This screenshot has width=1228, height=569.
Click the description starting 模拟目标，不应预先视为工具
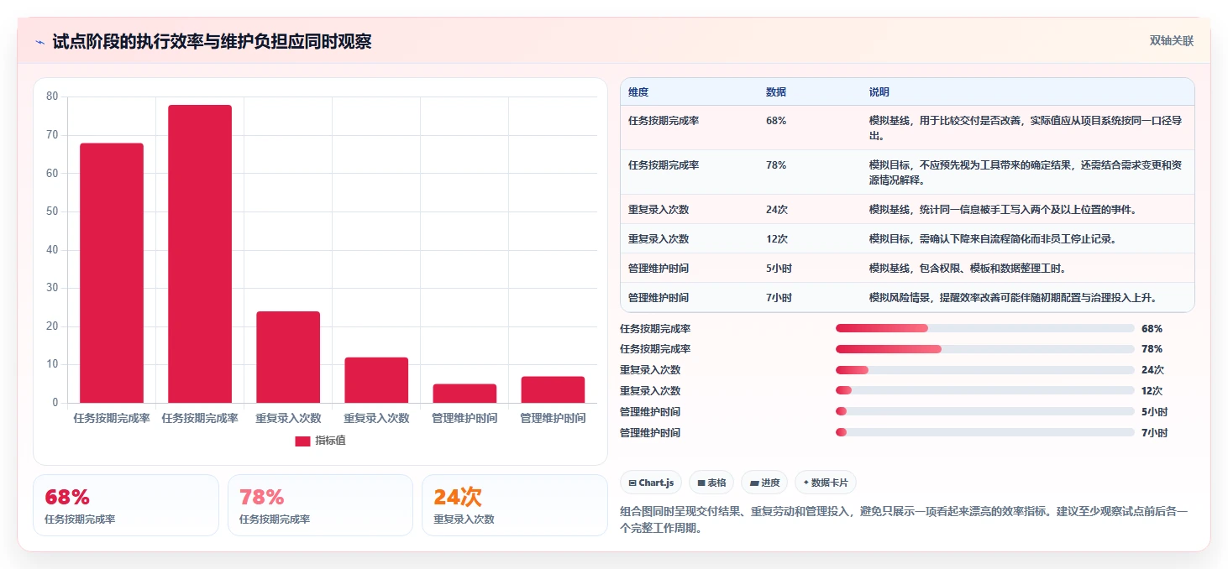coord(1026,172)
